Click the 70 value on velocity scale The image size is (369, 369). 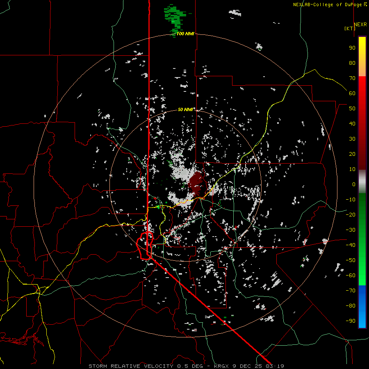(x=352, y=78)
